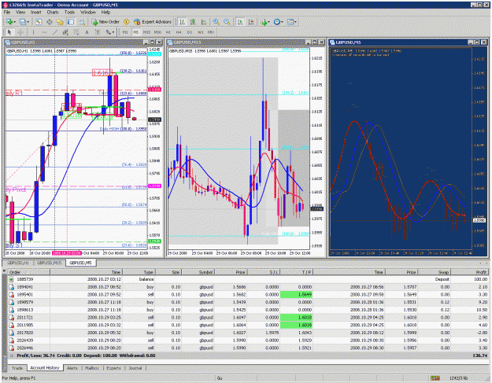This screenshot has width=492, height=383.
Task: Toggle chart shift
Action: pyautogui.click(x=251, y=22)
